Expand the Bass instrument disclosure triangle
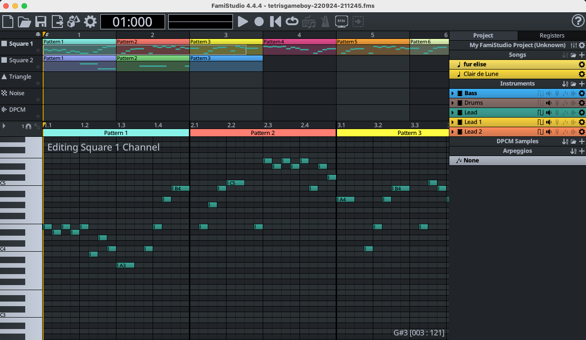 [x=452, y=93]
